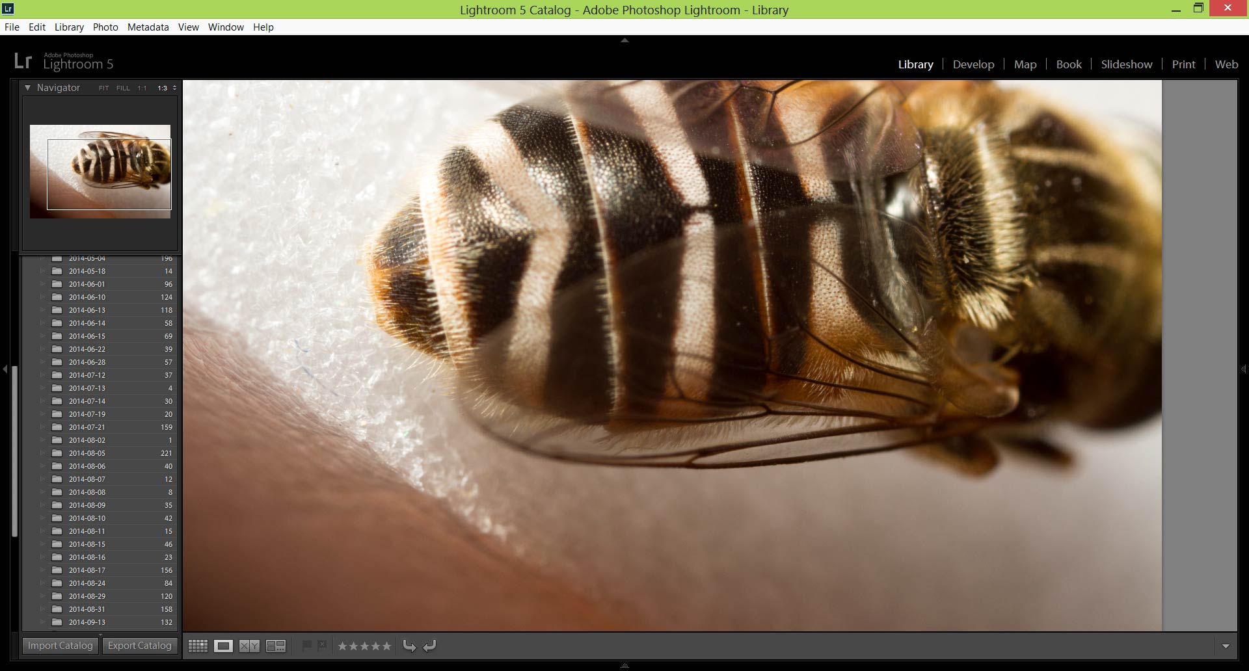The width and height of the screenshot is (1249, 671).
Task: Click the Import Catalog button
Action: click(x=60, y=646)
